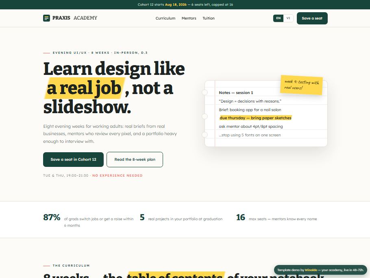
Task: Click 'ask mentor about 4pt/8pt spacing' note
Action: 250,126
